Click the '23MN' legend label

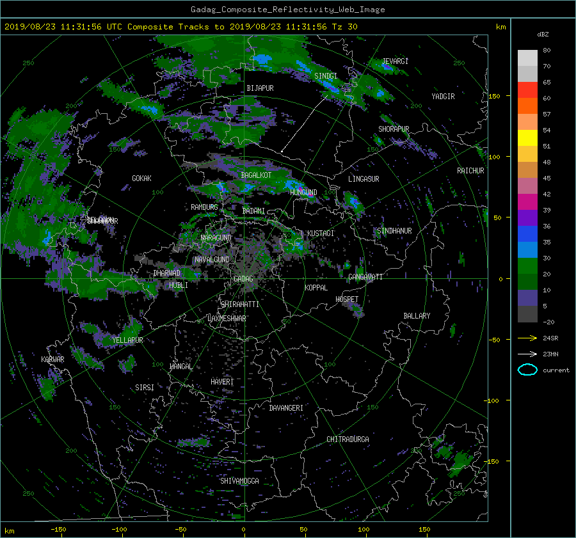click(x=550, y=354)
